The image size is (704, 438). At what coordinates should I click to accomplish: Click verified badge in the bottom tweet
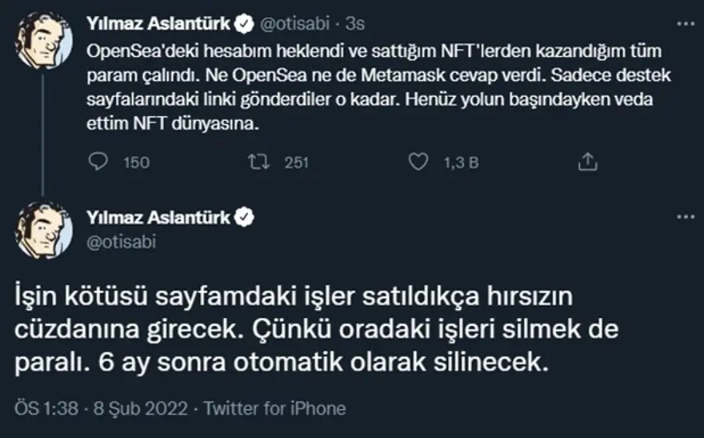pyautogui.click(x=246, y=217)
